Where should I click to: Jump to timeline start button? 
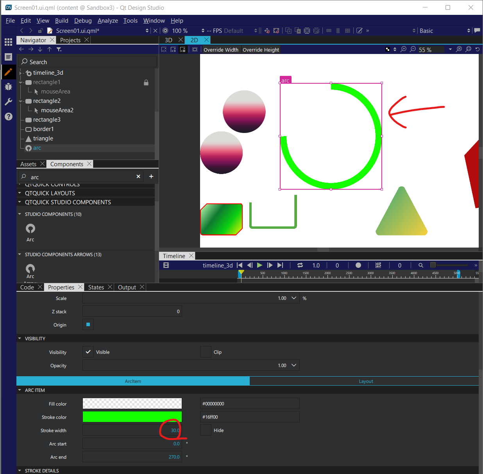tap(240, 265)
